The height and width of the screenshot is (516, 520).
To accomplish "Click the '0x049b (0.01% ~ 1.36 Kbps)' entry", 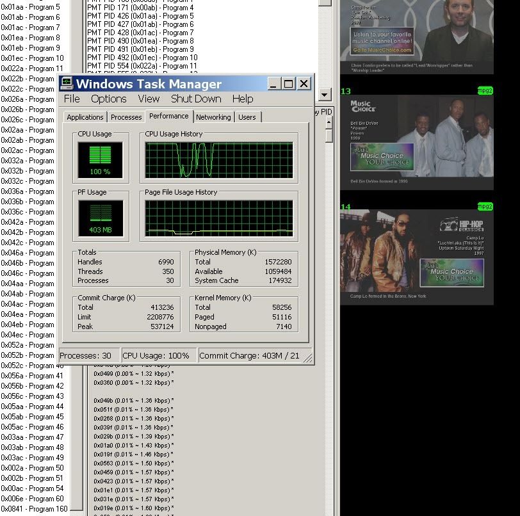I will pyautogui.click(x=134, y=401).
